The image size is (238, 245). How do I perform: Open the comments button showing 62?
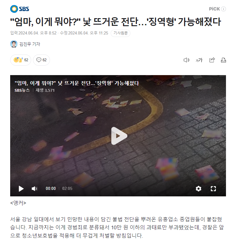42,60
